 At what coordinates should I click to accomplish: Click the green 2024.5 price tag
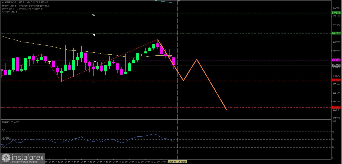coord(336,13)
